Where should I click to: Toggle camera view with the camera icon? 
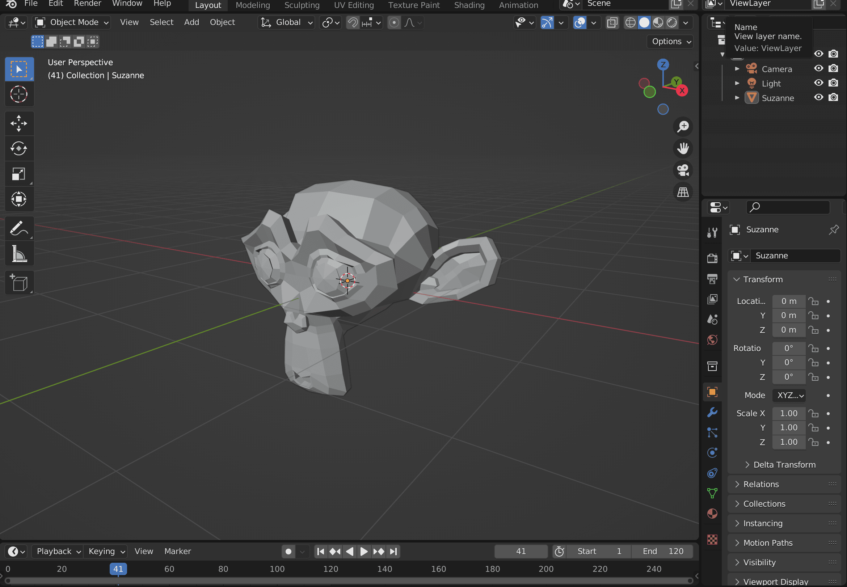click(x=683, y=170)
